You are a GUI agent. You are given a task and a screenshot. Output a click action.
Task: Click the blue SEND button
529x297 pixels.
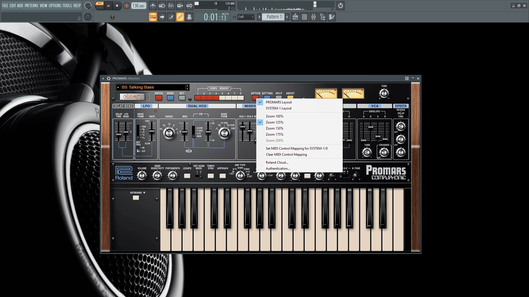[171, 98]
